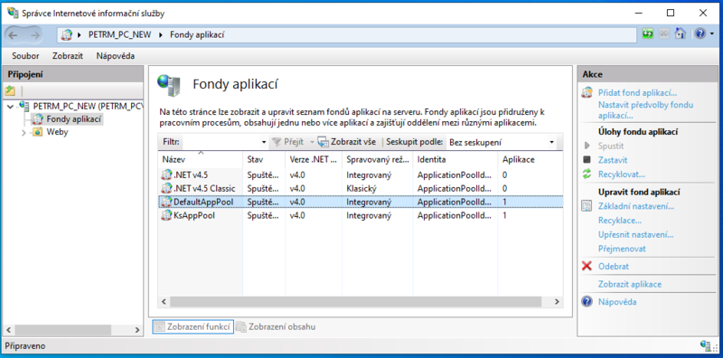Open the Přejít dropdown arrow
Image resolution: width=723 pixels, height=358 pixels.
pyautogui.click(x=312, y=142)
